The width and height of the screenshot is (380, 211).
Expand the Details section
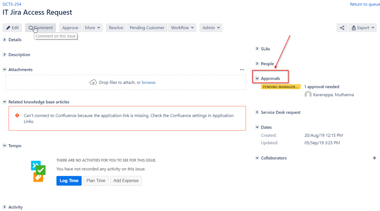5,39
